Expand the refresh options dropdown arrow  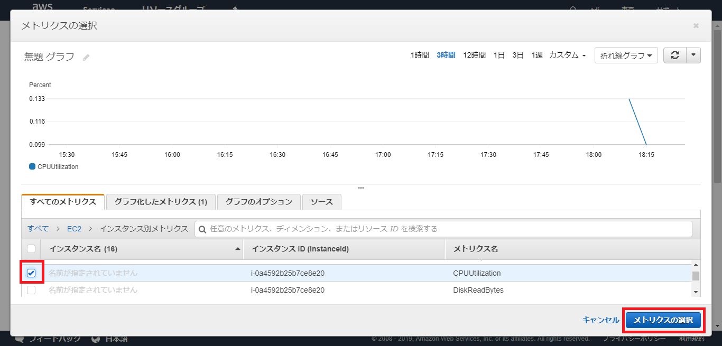[693, 55]
